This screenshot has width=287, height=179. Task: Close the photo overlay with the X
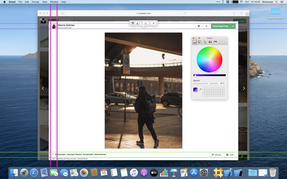point(41,19)
